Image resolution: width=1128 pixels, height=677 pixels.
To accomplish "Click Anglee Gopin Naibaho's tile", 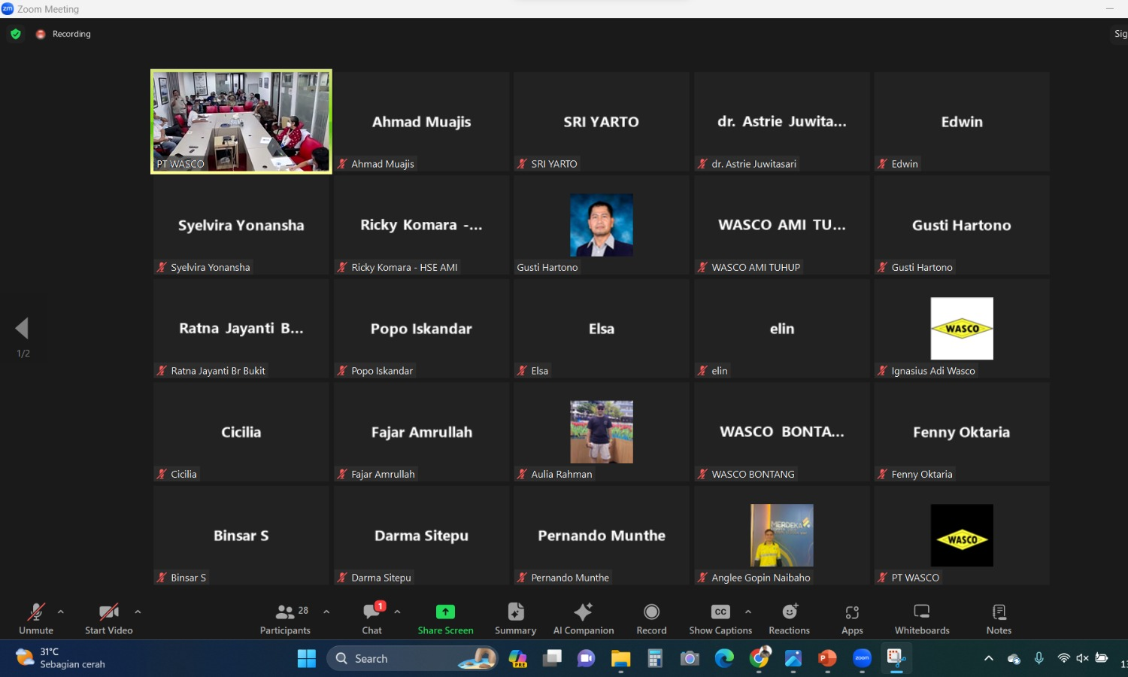I will pyautogui.click(x=782, y=536).
